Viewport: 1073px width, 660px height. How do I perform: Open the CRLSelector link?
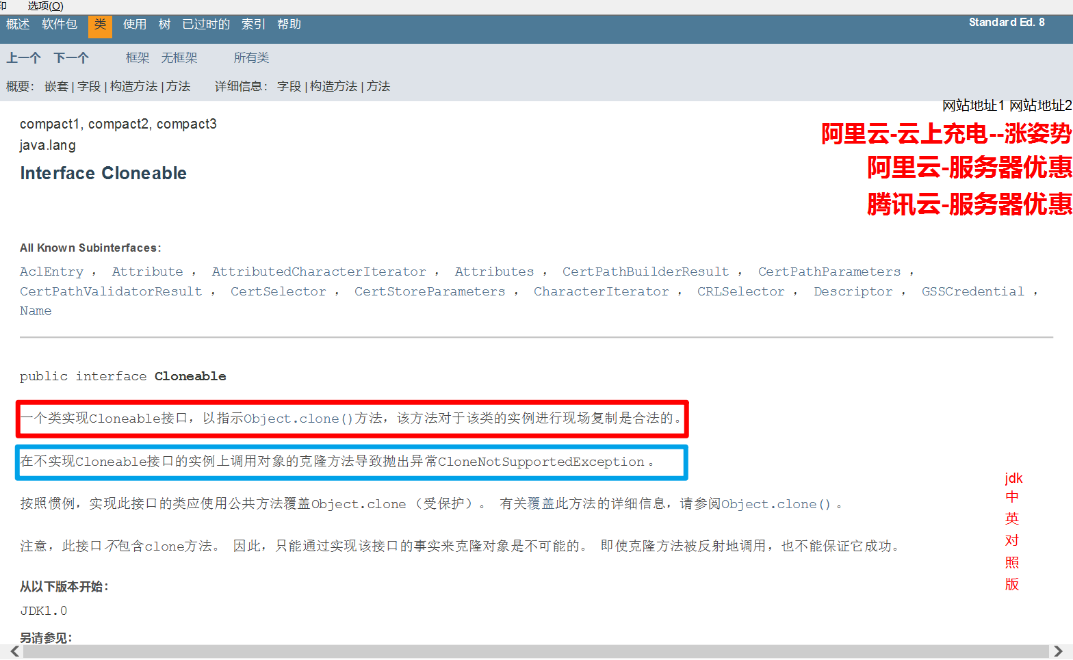click(x=740, y=291)
